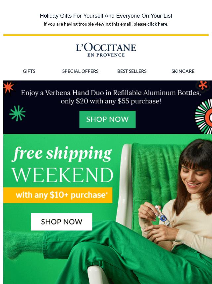This screenshot has height=284, width=212.
Task: Select the Verbena Hand Duo offer text
Action: coord(111,97)
